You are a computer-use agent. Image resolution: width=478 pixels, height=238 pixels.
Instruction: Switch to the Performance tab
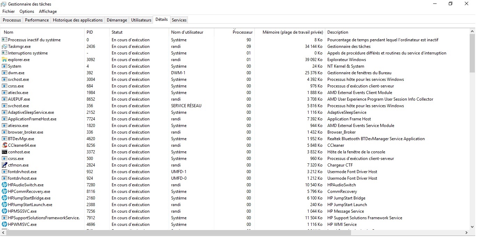[37, 20]
